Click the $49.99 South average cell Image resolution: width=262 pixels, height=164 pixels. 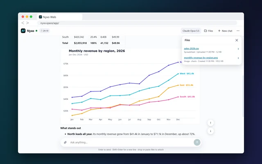tap(115, 37)
